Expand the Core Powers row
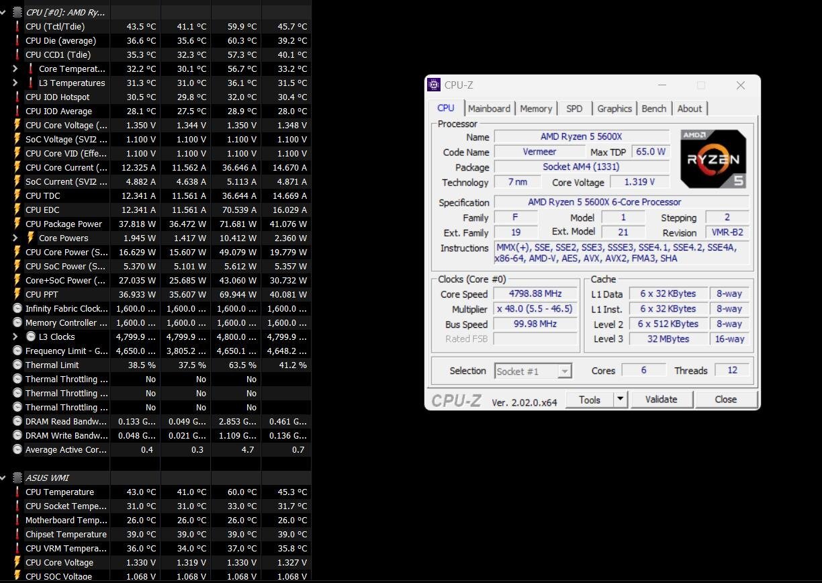822x583 pixels. click(x=15, y=238)
